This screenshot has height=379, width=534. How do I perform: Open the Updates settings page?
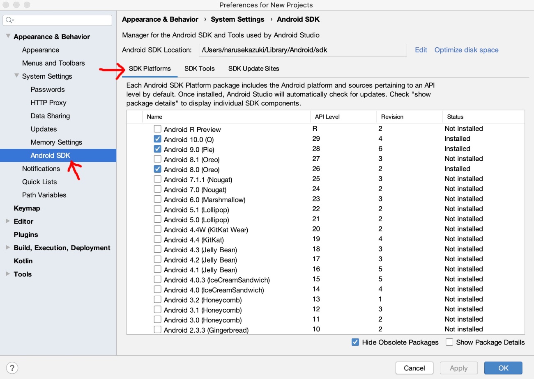[x=44, y=129]
